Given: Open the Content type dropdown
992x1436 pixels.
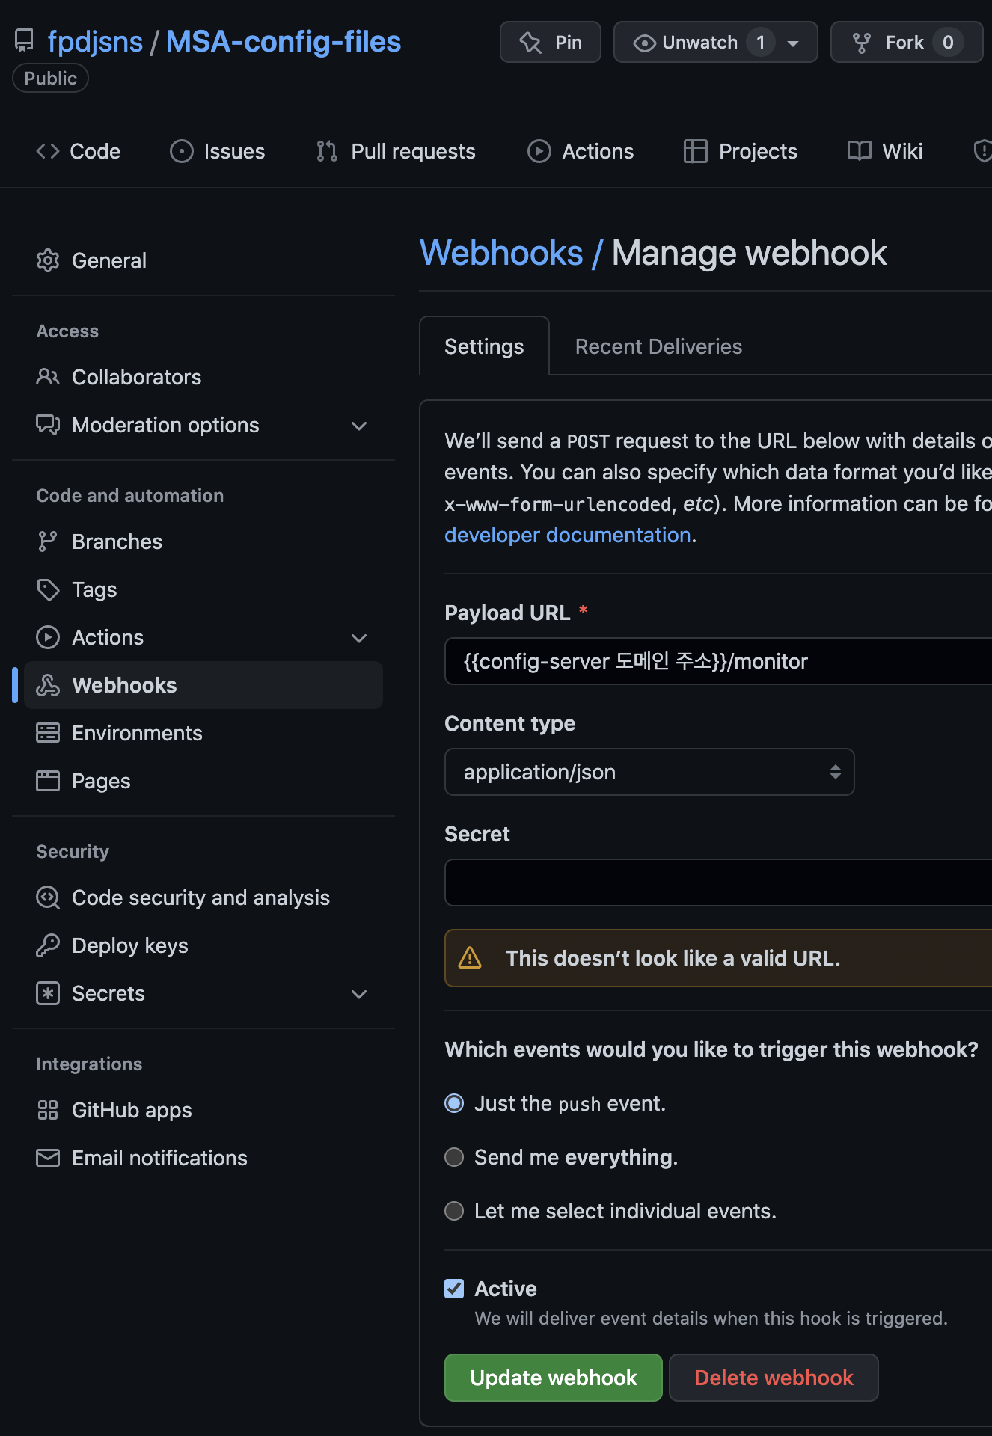Looking at the screenshot, I should [x=649, y=772].
